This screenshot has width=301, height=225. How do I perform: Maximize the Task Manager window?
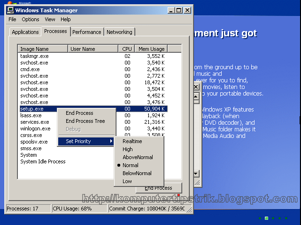tap(178, 10)
